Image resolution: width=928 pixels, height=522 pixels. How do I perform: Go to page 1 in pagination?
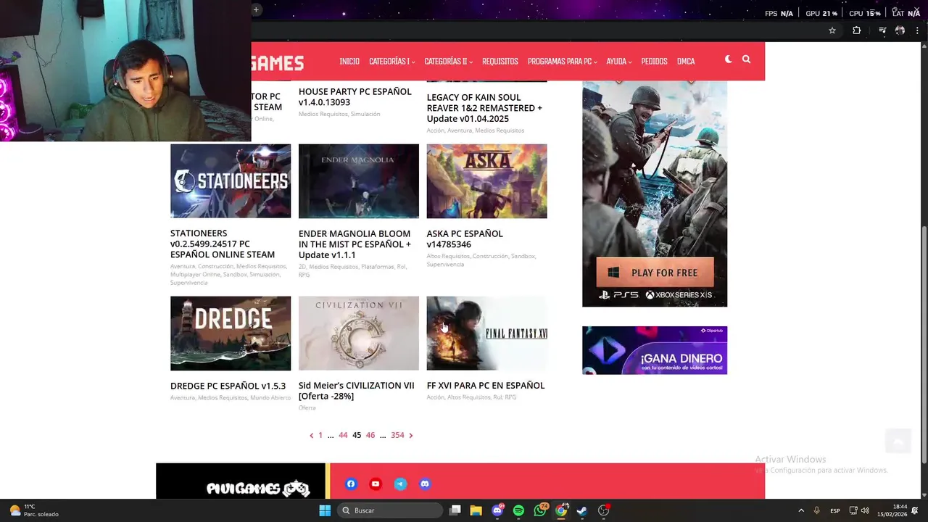coord(320,435)
